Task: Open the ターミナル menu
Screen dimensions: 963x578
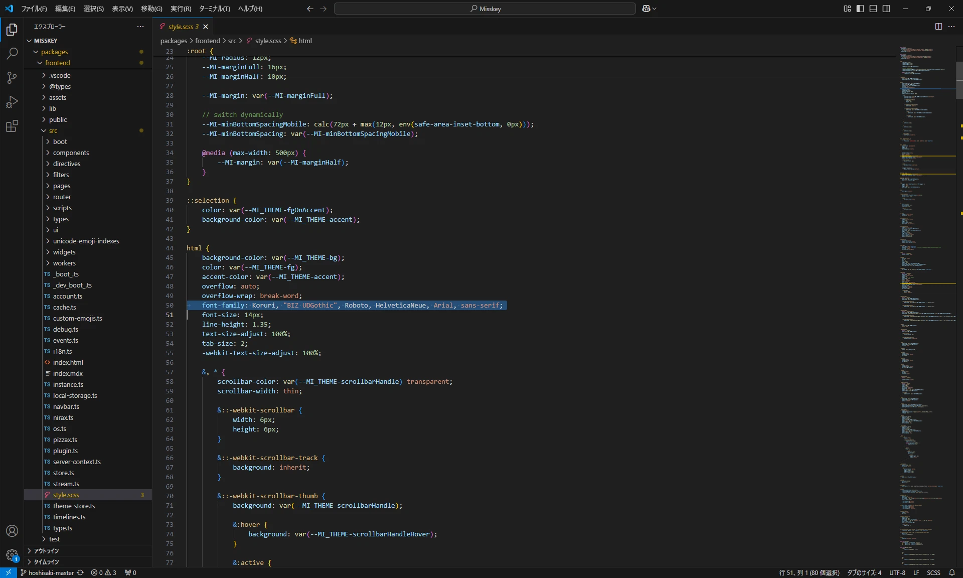Action: (215, 9)
